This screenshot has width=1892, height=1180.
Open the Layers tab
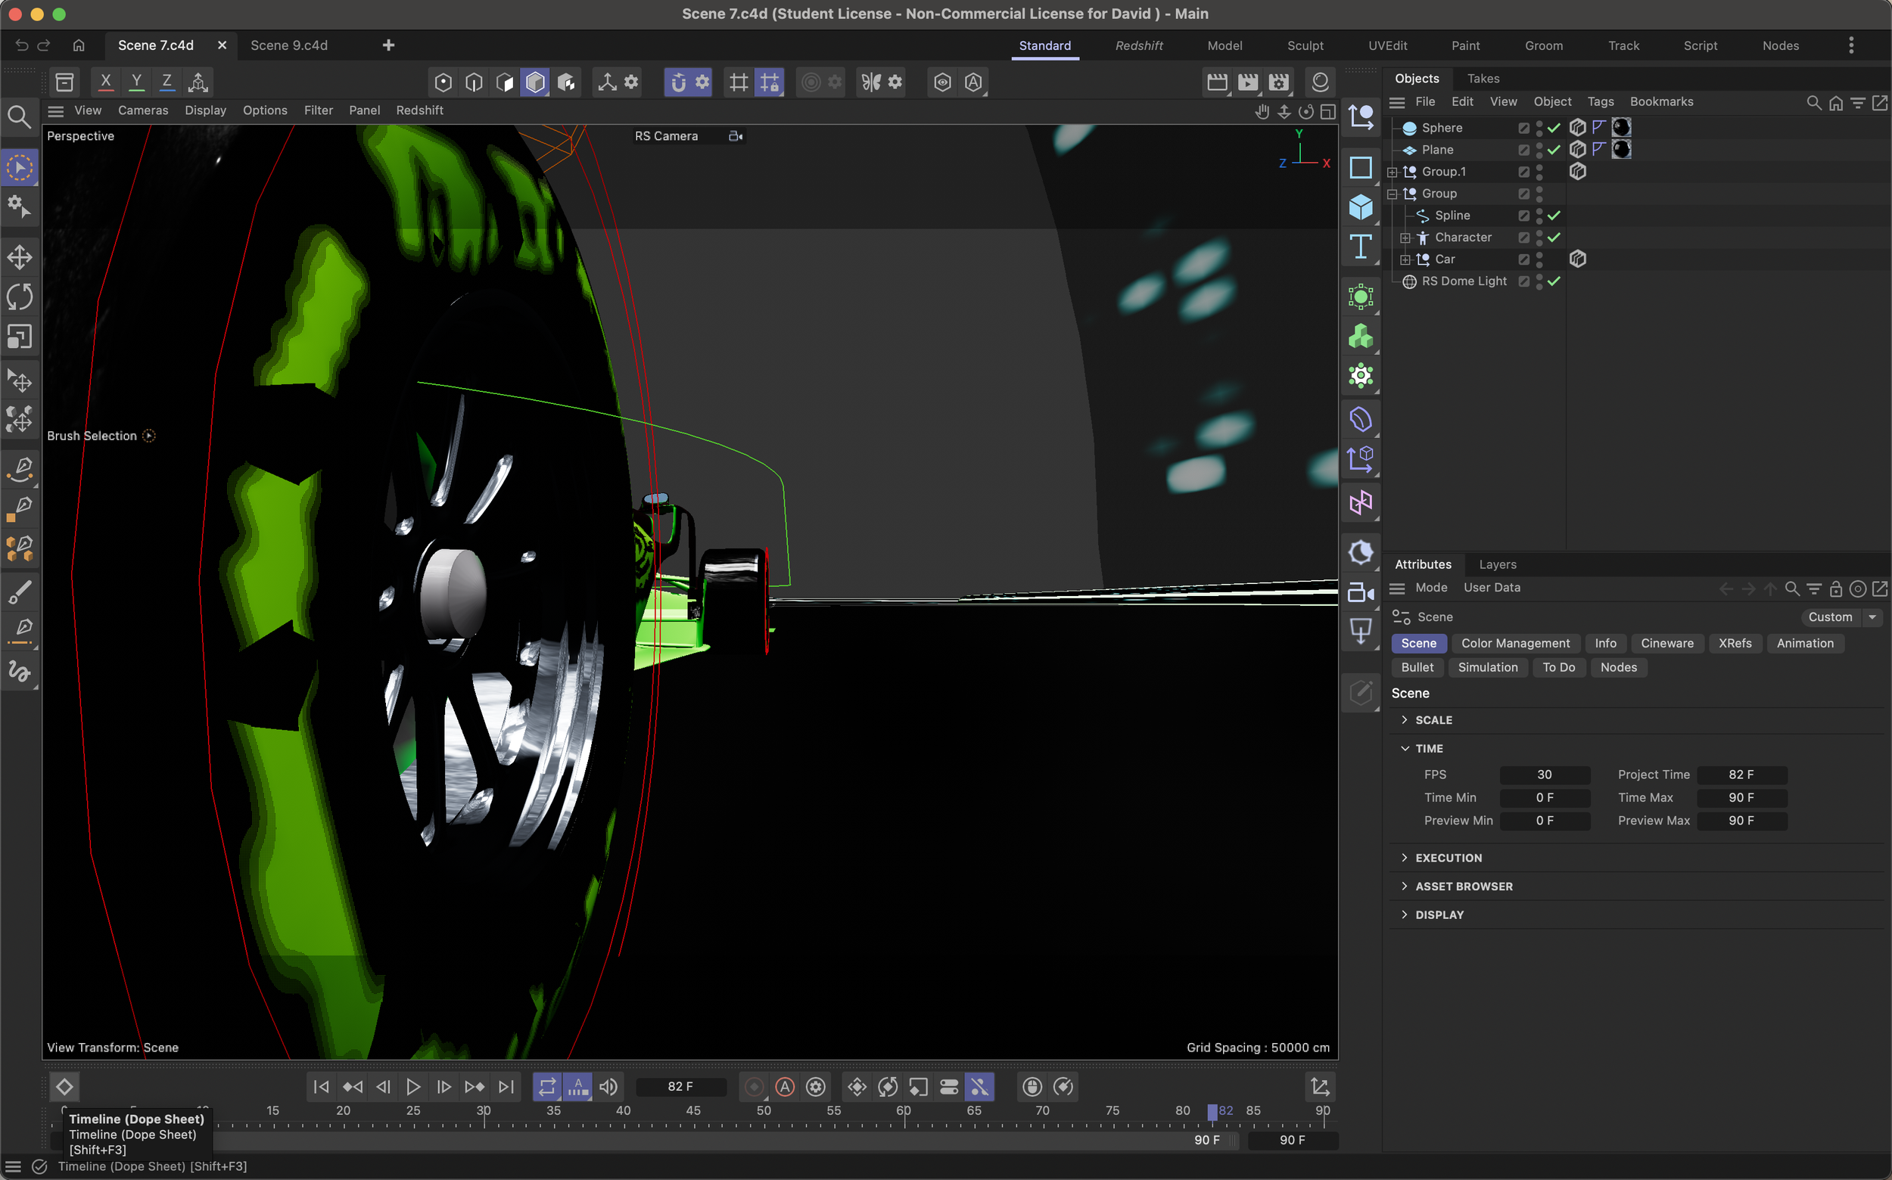click(1497, 564)
